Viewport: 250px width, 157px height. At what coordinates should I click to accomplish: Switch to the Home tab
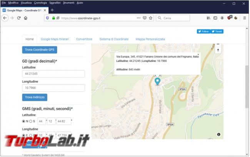[30, 39]
